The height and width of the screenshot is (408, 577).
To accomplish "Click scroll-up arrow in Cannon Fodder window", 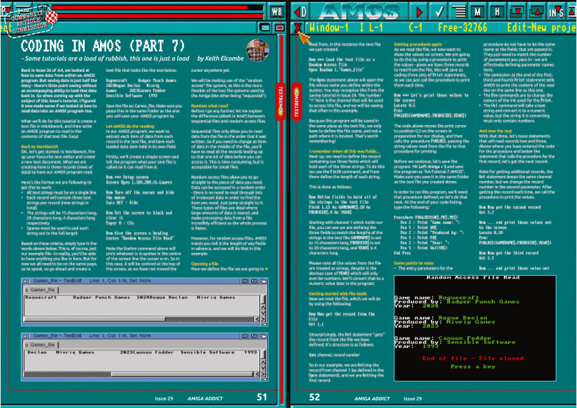I will (x=263, y=362).
